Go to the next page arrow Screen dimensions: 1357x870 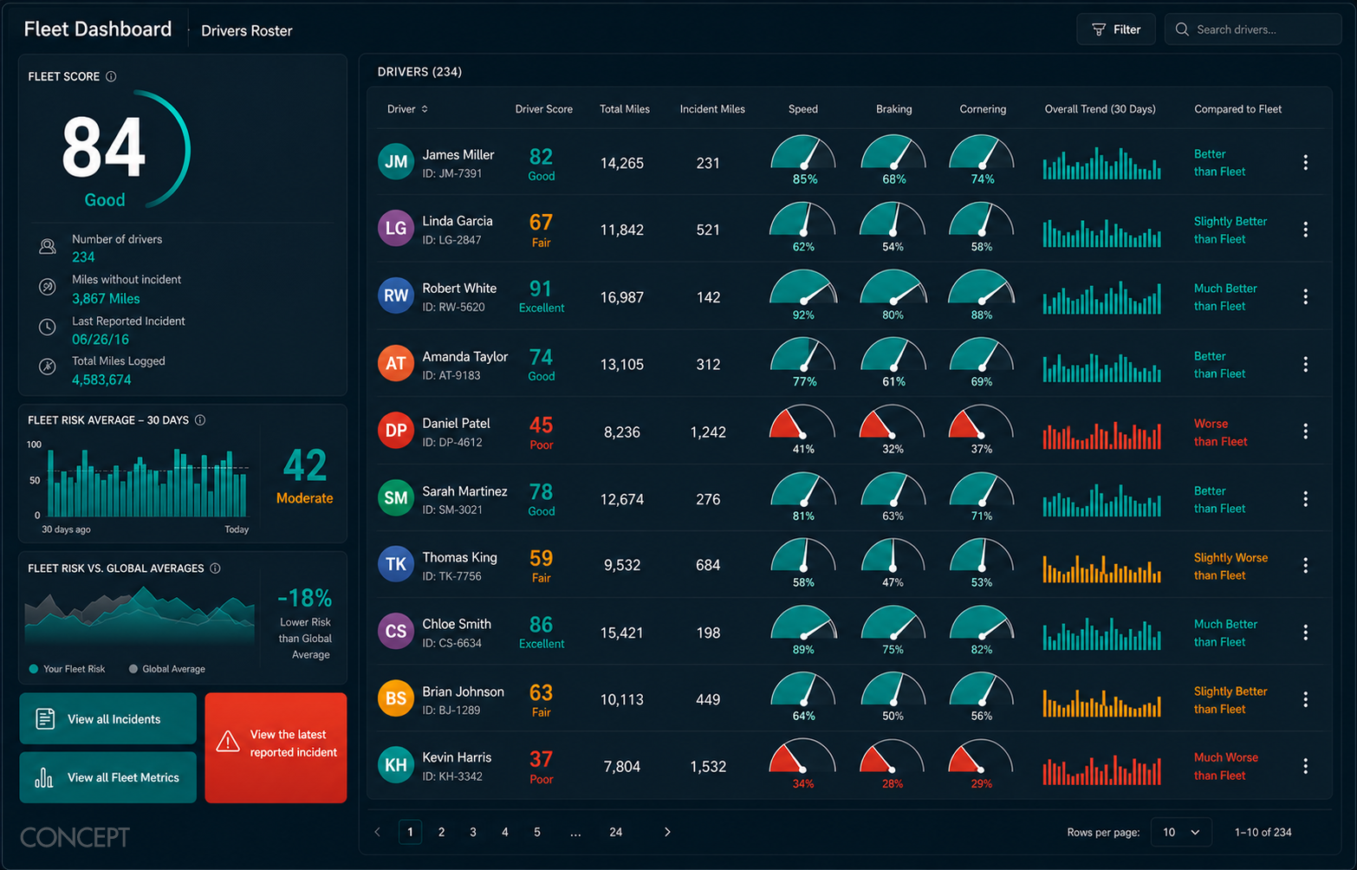click(x=667, y=832)
